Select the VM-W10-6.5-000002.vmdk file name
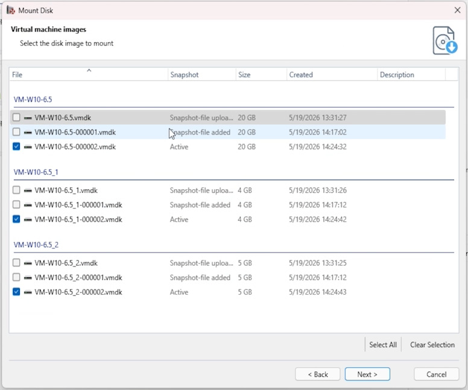The width and height of the screenshot is (468, 390). point(75,147)
